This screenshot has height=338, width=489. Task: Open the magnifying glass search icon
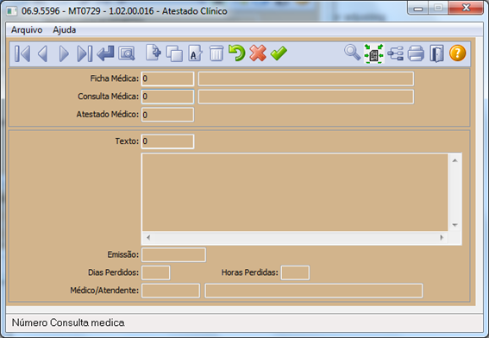click(353, 53)
